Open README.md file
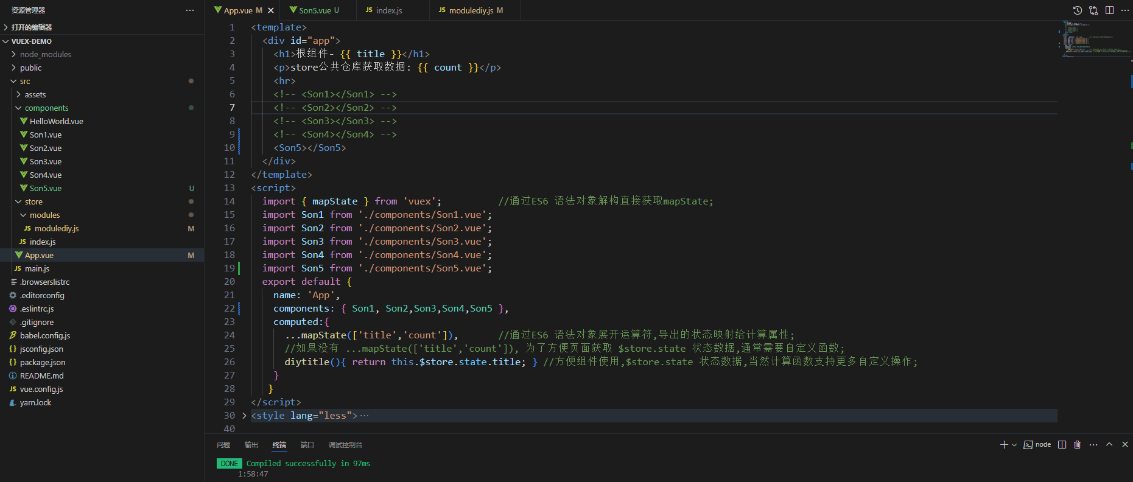This screenshot has width=1133, height=482. (102, 375)
